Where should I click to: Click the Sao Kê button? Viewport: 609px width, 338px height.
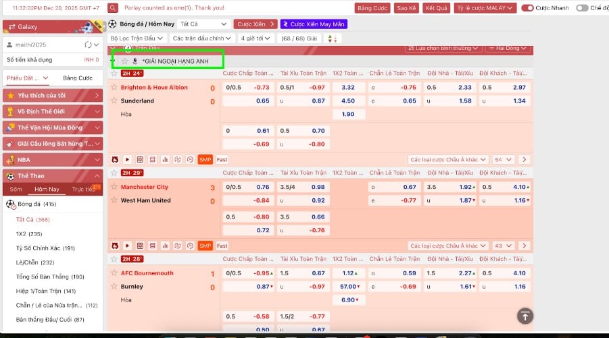406,7
